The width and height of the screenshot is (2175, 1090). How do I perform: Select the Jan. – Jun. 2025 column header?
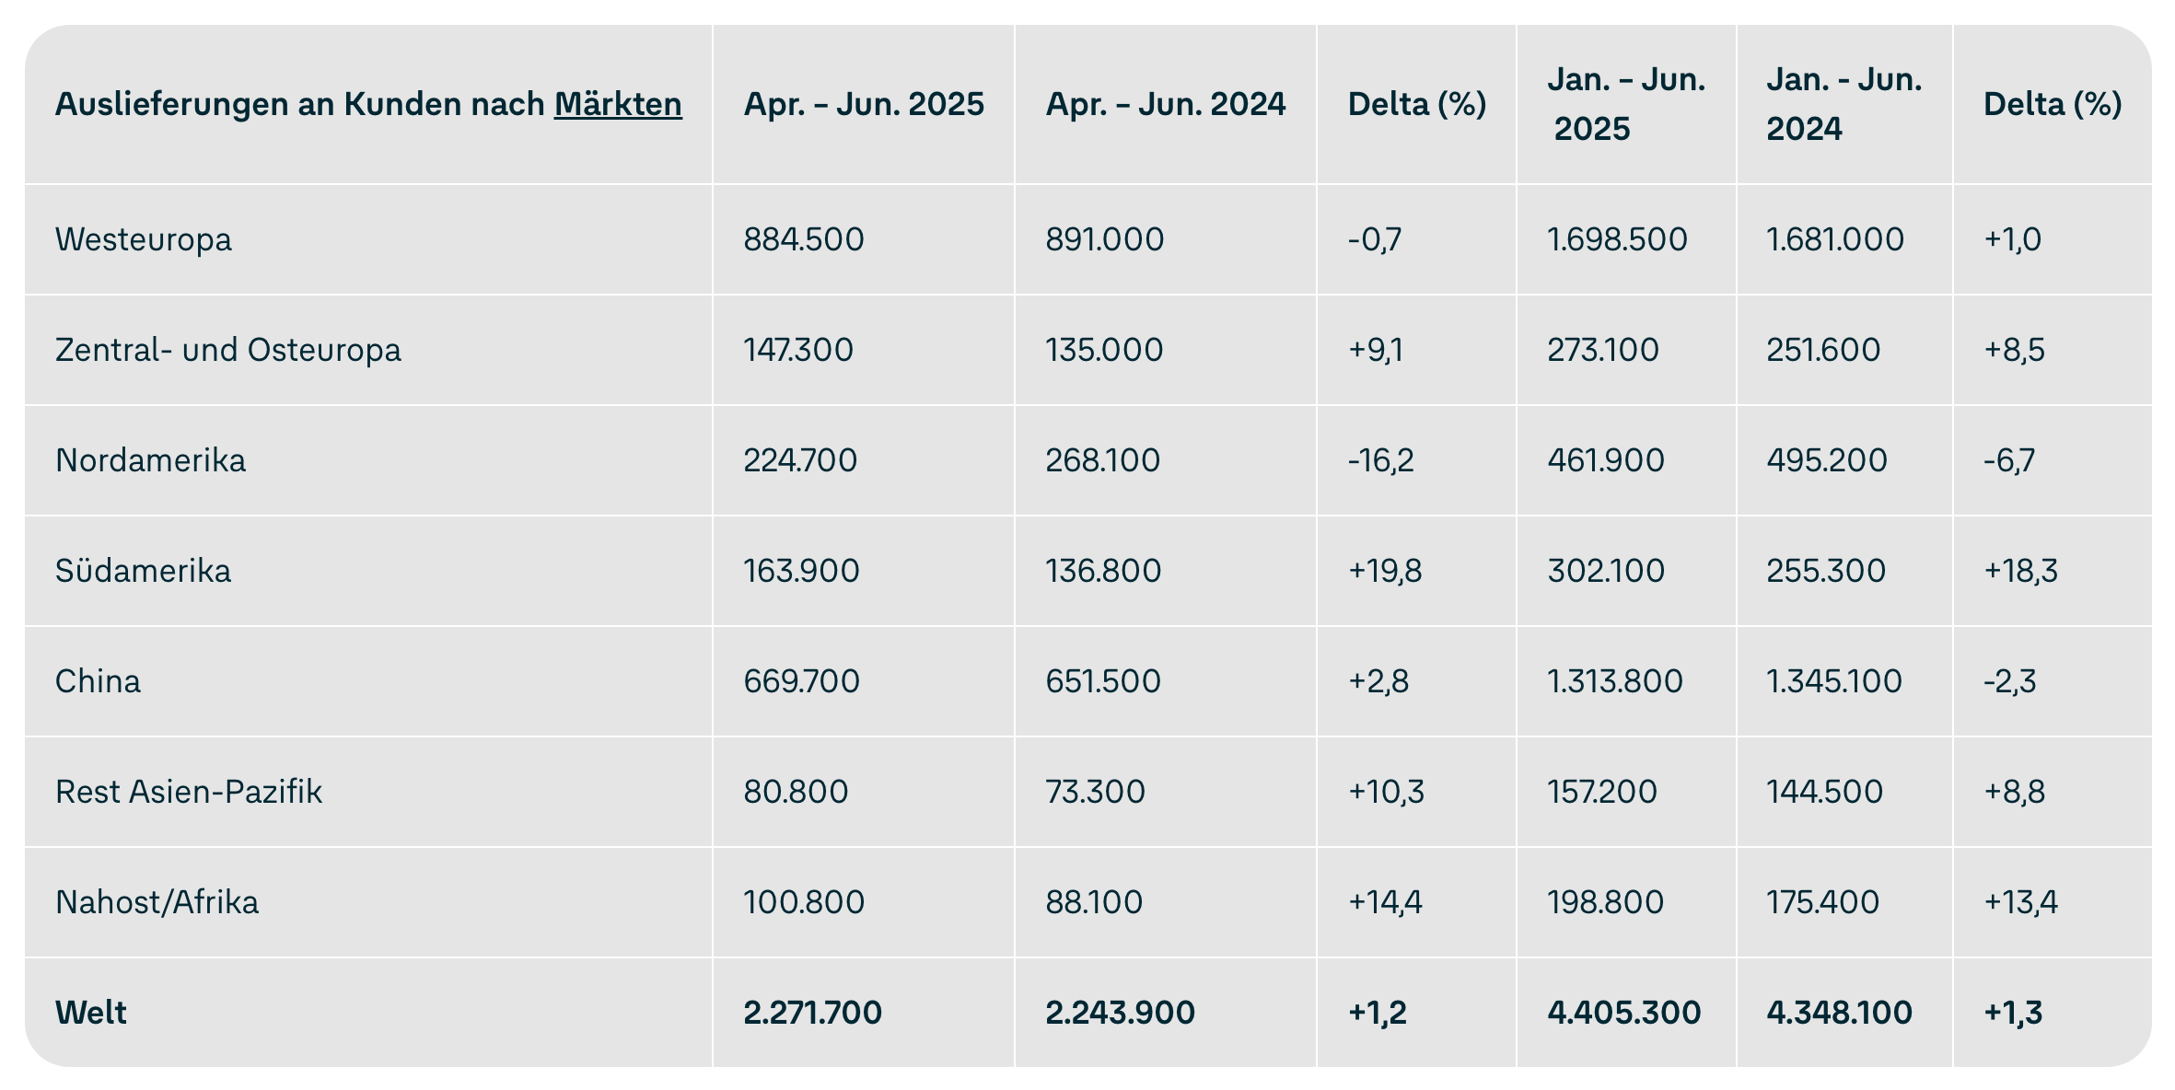pos(1626,104)
